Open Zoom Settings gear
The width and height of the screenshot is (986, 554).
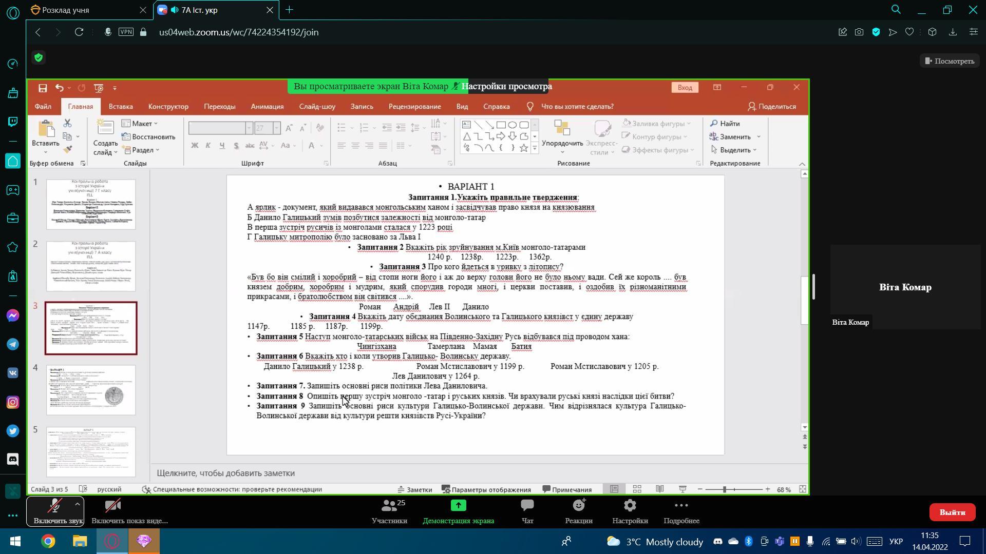tap(630, 511)
